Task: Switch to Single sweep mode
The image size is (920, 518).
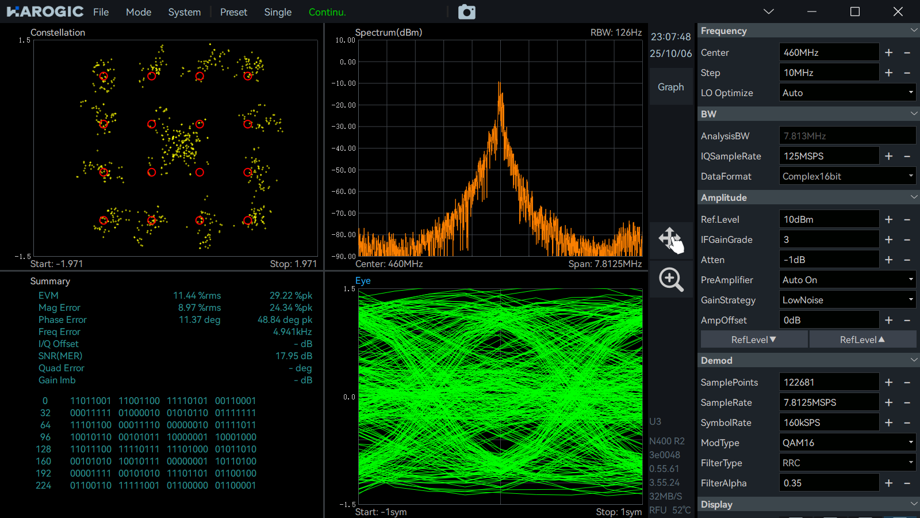Action: coord(278,12)
